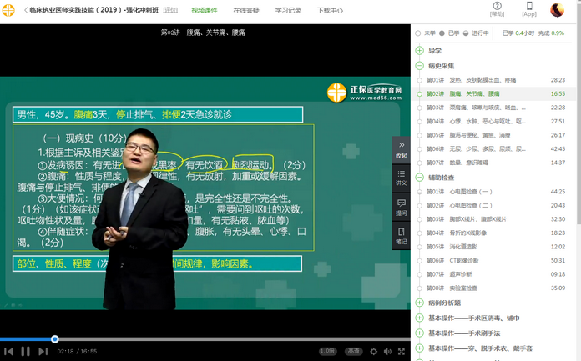Change the 1.0倍 playback speed
581x361 pixels.
click(x=328, y=352)
